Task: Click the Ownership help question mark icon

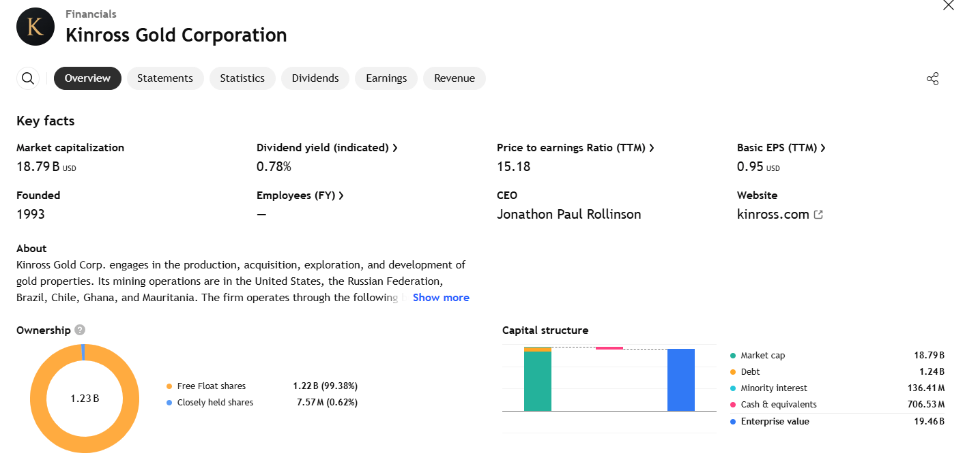Action: [x=80, y=330]
